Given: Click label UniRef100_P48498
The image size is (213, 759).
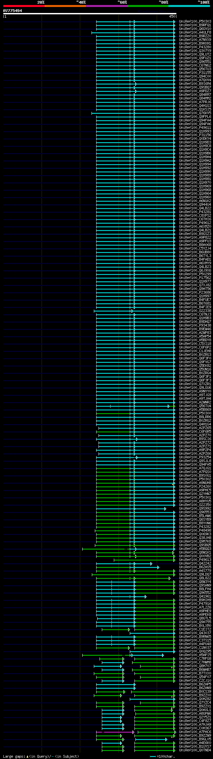Looking at the screenshot, I should [x=195, y=530].
